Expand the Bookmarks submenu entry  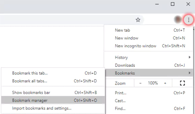pos(149,73)
